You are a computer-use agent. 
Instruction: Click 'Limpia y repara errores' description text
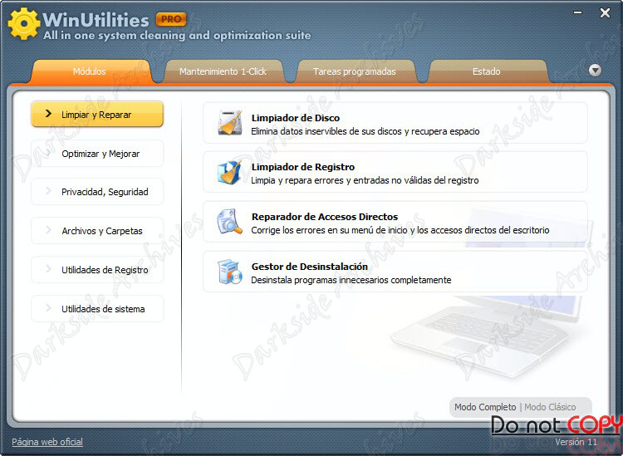[365, 180]
